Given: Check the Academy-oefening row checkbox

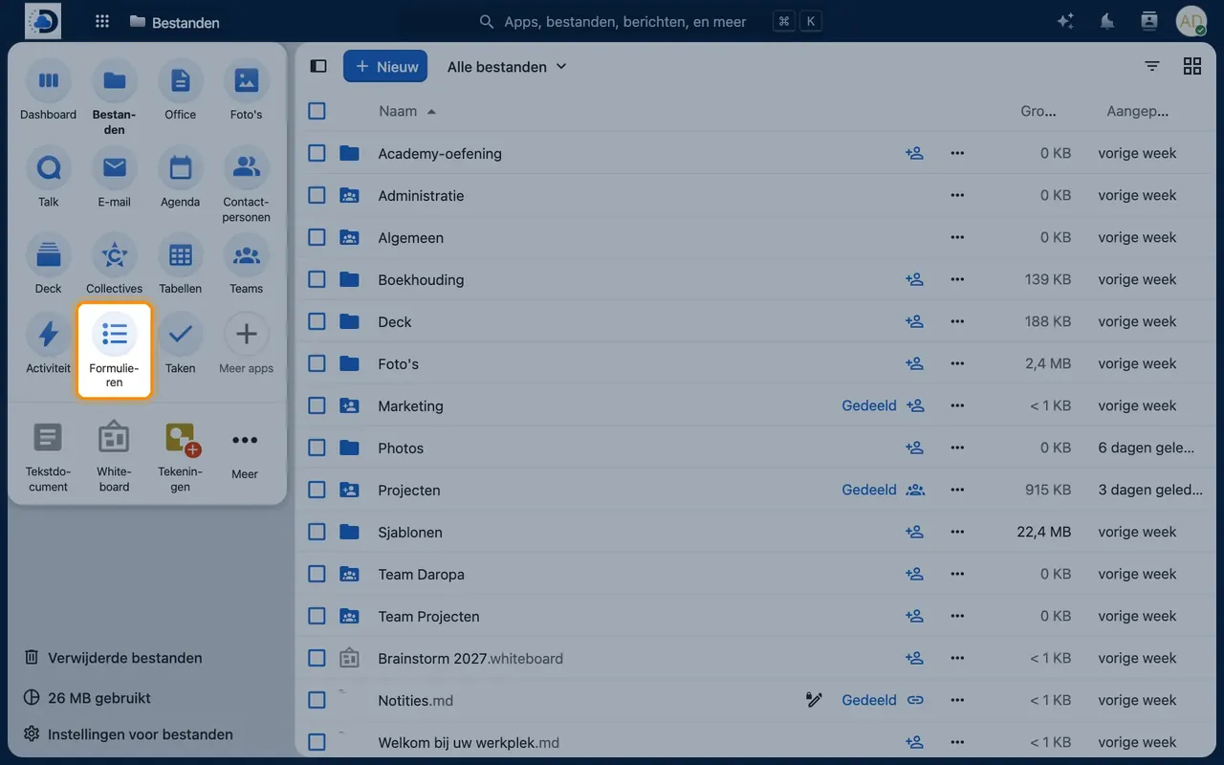Looking at the screenshot, I should point(317,153).
